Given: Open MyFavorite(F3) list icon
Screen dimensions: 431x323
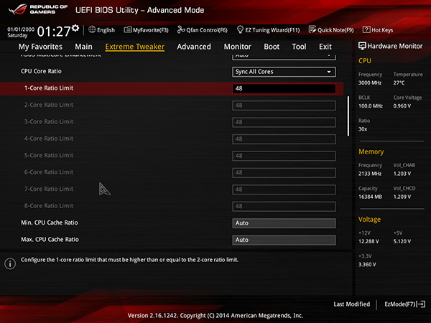Looking at the screenshot, I should coord(128,29).
